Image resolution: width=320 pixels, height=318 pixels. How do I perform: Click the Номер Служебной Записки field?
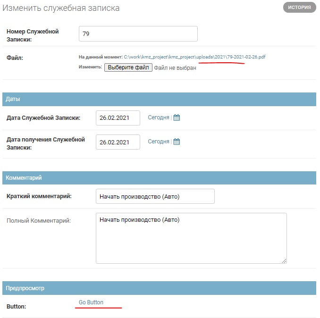138,33
